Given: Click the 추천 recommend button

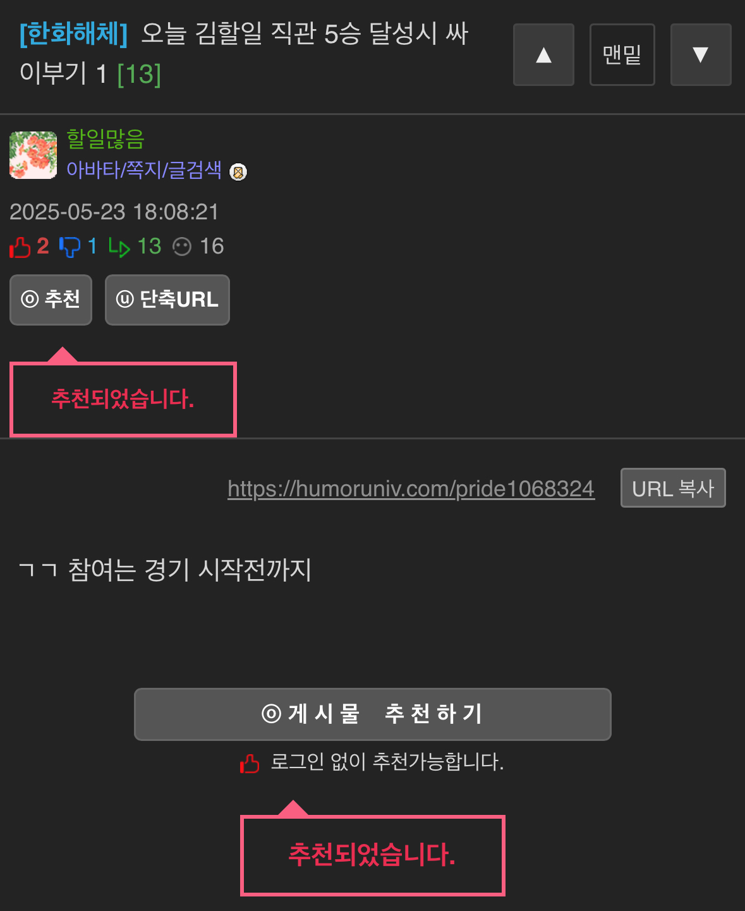Looking at the screenshot, I should pyautogui.click(x=51, y=300).
